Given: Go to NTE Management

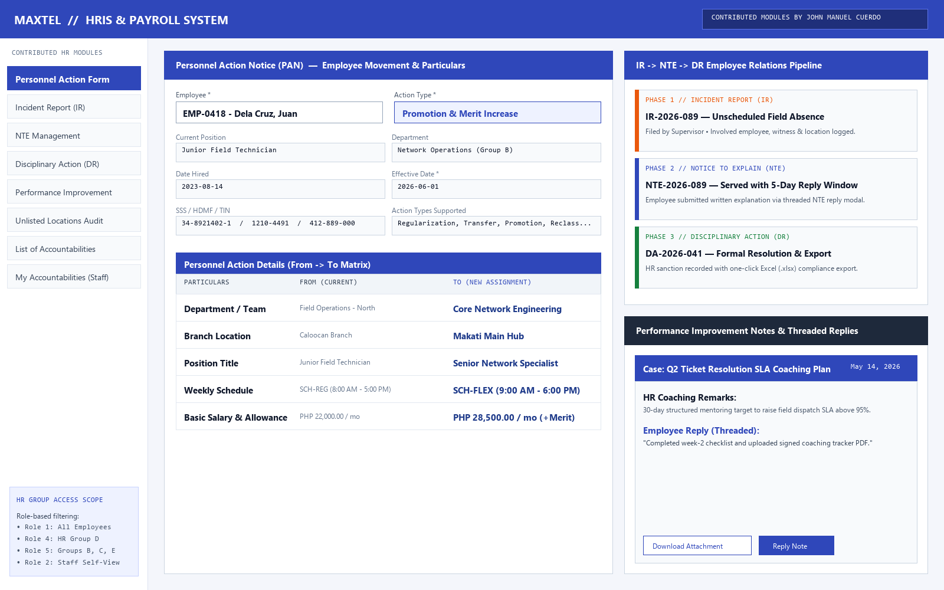Looking at the screenshot, I should (74, 135).
